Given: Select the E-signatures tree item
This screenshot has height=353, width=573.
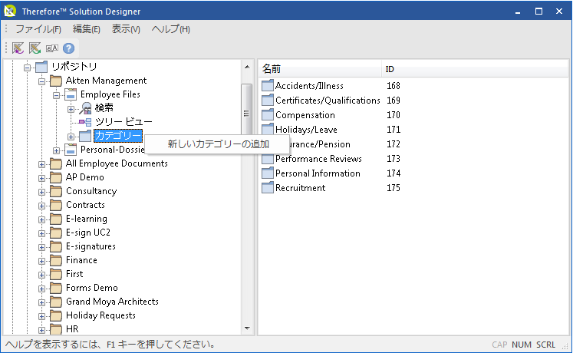Looking at the screenshot, I should coord(91,246).
